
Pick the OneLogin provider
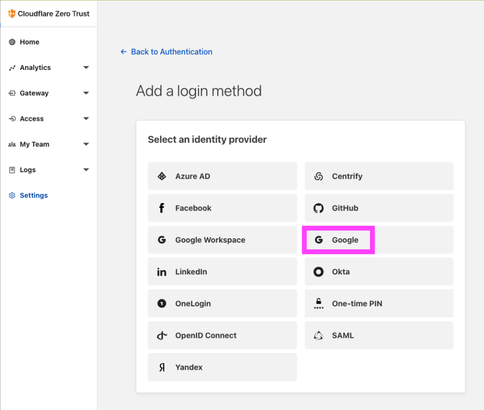pos(222,304)
